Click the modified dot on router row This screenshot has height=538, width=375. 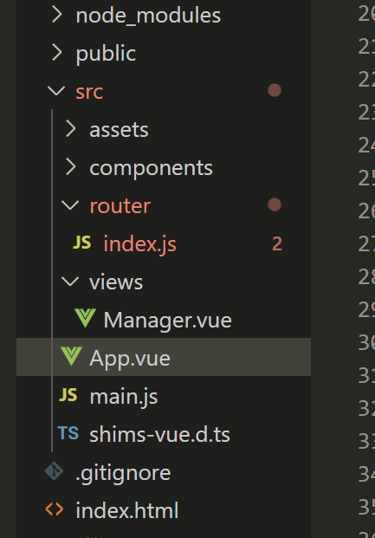[x=275, y=204]
